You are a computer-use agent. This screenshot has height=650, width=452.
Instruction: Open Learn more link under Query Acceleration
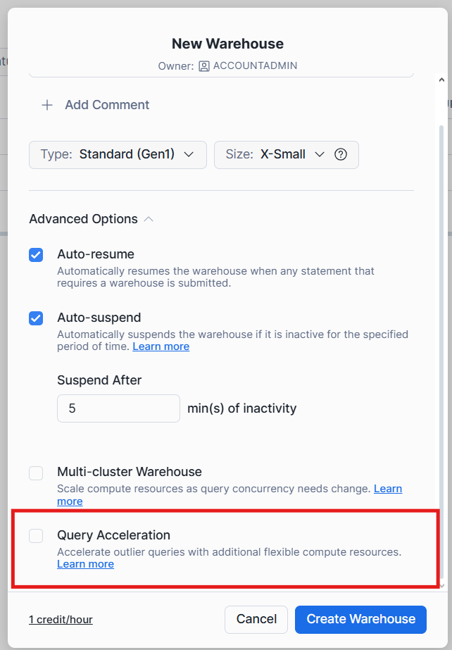click(x=85, y=564)
